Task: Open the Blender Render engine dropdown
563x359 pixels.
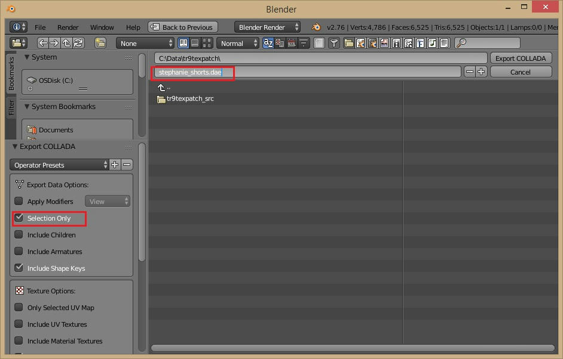Action: click(x=268, y=27)
